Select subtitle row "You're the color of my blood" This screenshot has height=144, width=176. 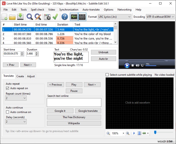58,34
